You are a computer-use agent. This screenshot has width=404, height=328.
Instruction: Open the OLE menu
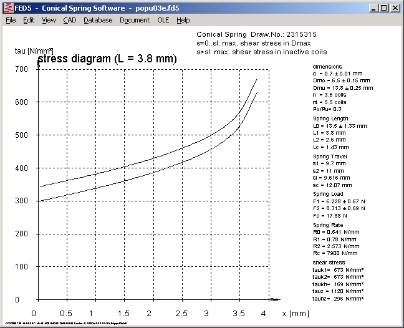[x=163, y=20]
